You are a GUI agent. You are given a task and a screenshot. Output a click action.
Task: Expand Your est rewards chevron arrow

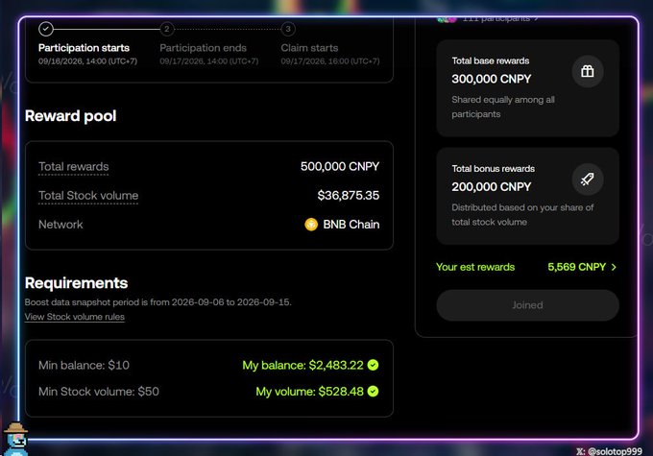click(x=614, y=267)
